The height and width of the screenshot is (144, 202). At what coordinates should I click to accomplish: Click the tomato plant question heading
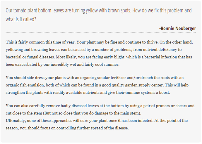coord(99,15)
